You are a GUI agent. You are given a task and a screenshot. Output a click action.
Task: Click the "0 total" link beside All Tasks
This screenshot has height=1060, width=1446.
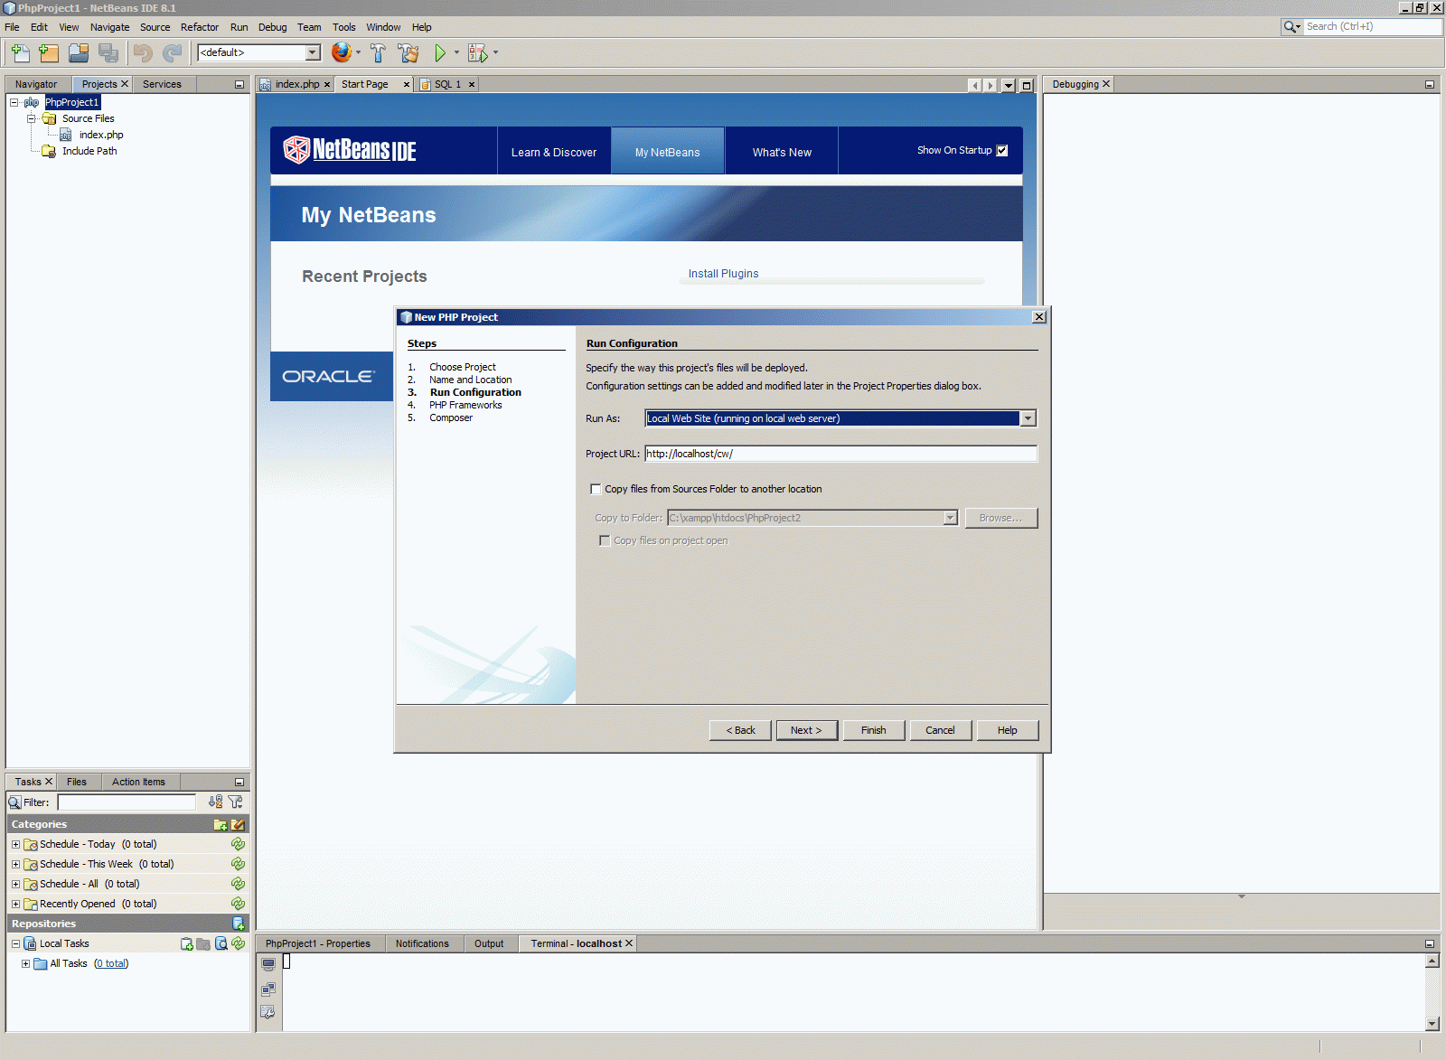pyautogui.click(x=111, y=963)
